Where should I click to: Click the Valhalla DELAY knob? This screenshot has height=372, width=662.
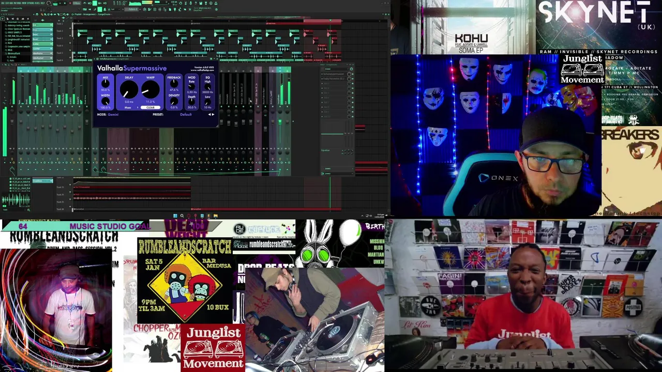[129, 89]
